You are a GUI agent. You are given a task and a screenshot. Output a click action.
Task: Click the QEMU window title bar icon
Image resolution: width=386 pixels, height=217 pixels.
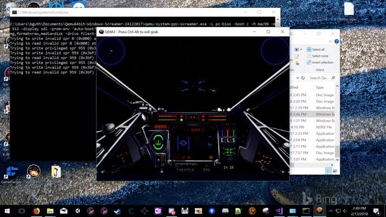pos(101,32)
